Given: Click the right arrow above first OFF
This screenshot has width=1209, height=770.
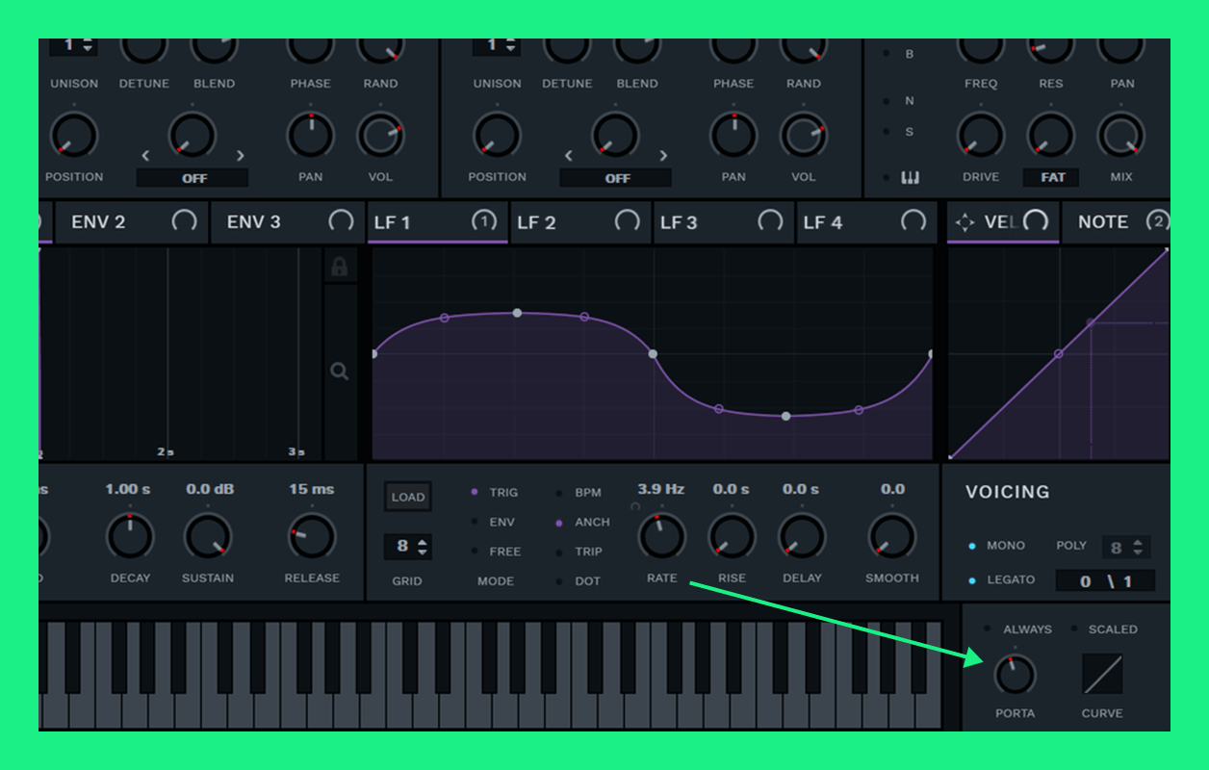Looking at the screenshot, I should click(x=241, y=156).
